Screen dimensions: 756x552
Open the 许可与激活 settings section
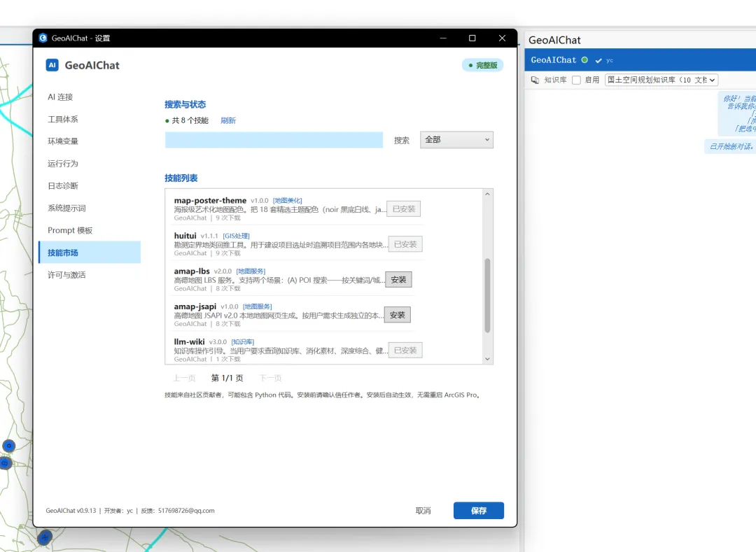point(66,274)
